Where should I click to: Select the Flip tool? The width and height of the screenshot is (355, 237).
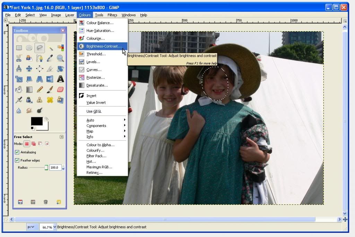50,79
